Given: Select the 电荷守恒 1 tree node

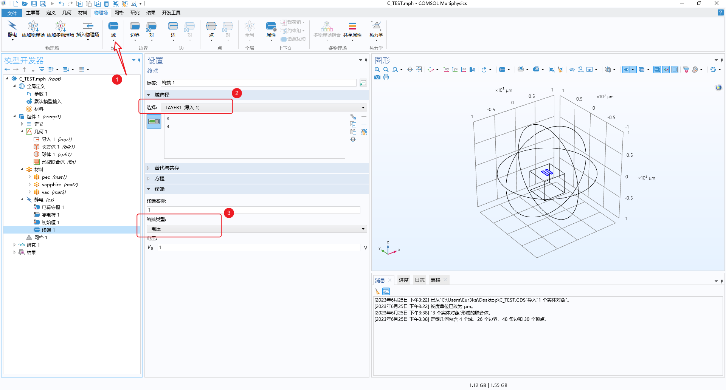Looking at the screenshot, I should click(53, 207).
